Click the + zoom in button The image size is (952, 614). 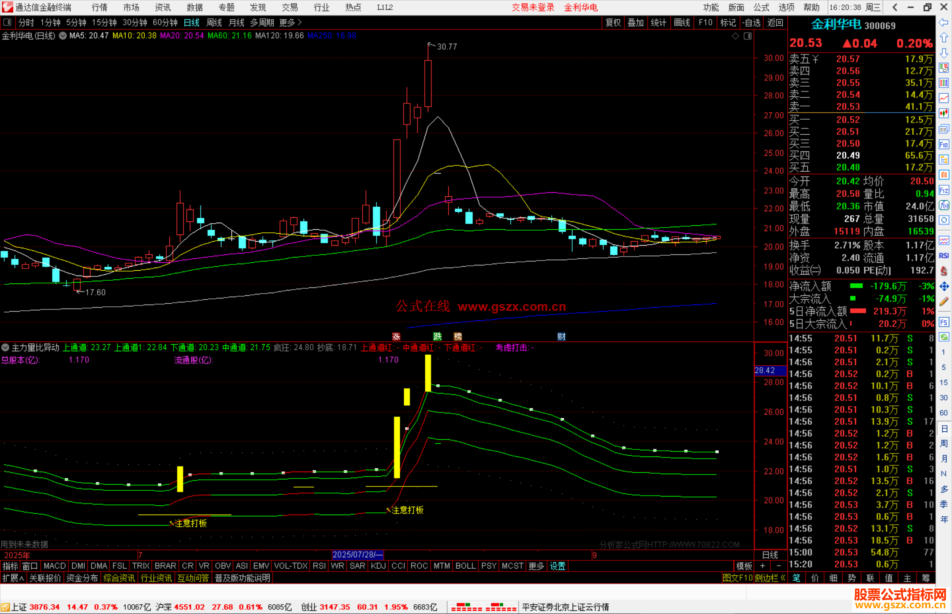[x=762, y=566]
